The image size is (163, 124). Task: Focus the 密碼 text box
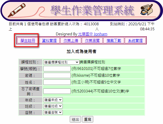click(x=57, y=75)
